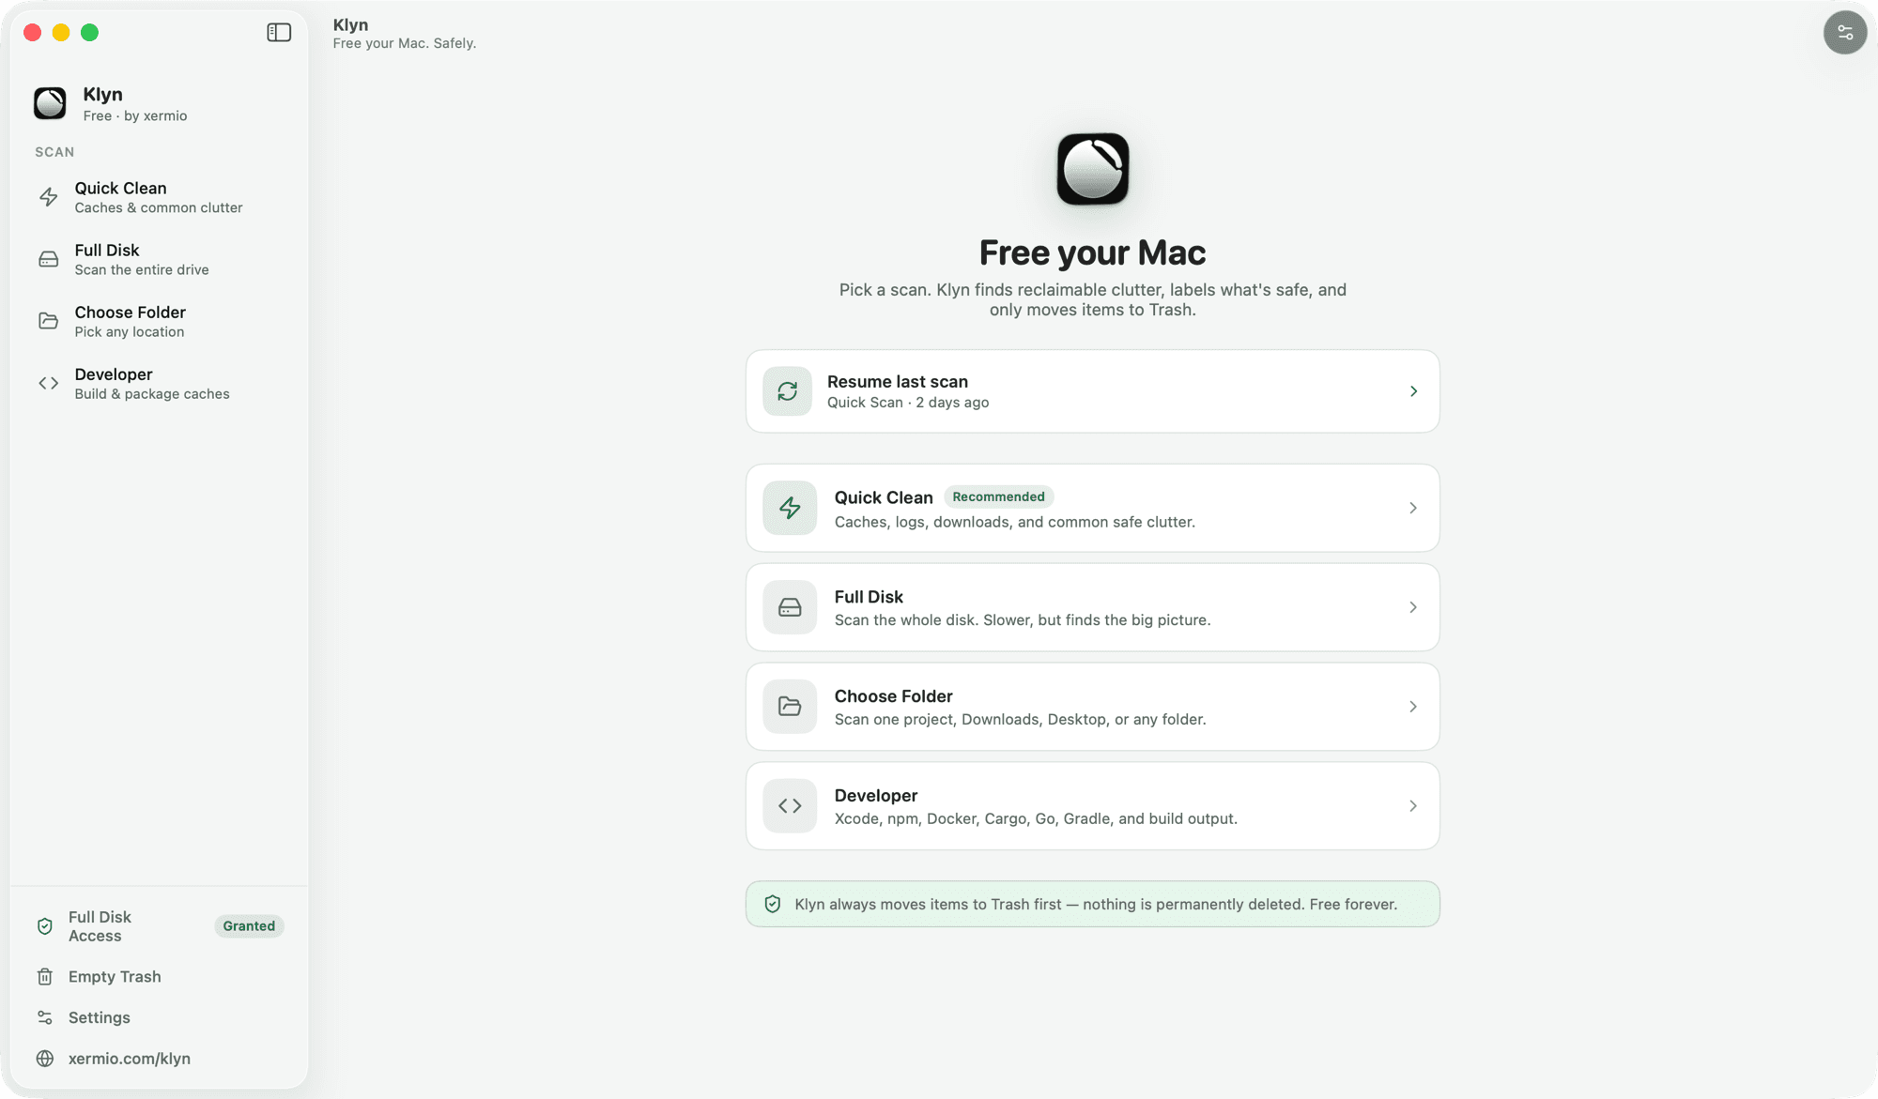The height and width of the screenshot is (1099, 1878).
Task: Click the Full Disk Access label
Action: pos(100,926)
